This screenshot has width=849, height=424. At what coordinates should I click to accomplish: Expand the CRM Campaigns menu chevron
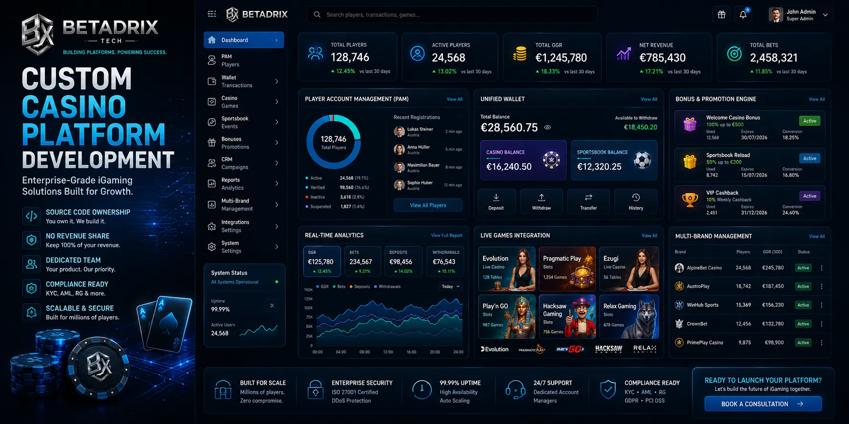point(277,163)
